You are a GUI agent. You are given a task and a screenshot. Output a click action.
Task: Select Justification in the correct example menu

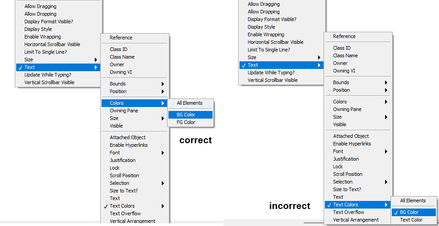[123, 160]
